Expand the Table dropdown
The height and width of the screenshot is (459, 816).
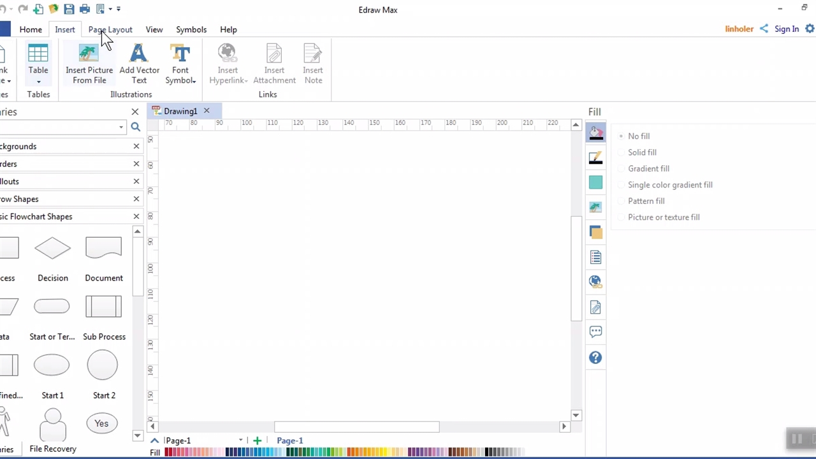38,81
